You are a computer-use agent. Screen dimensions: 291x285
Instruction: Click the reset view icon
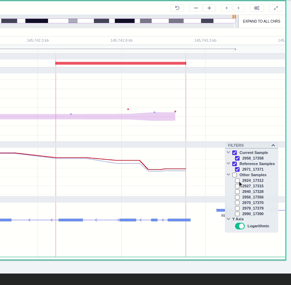pyautogui.click(x=177, y=8)
